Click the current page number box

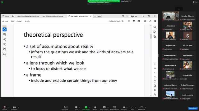(x=155, y=64)
